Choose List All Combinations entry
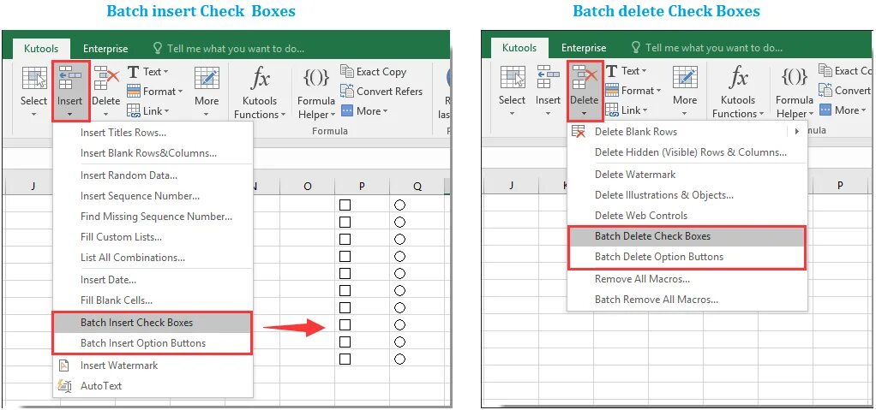Image resolution: width=876 pixels, height=410 pixels. tap(153, 257)
